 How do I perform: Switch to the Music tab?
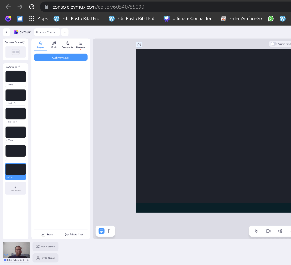click(54, 45)
